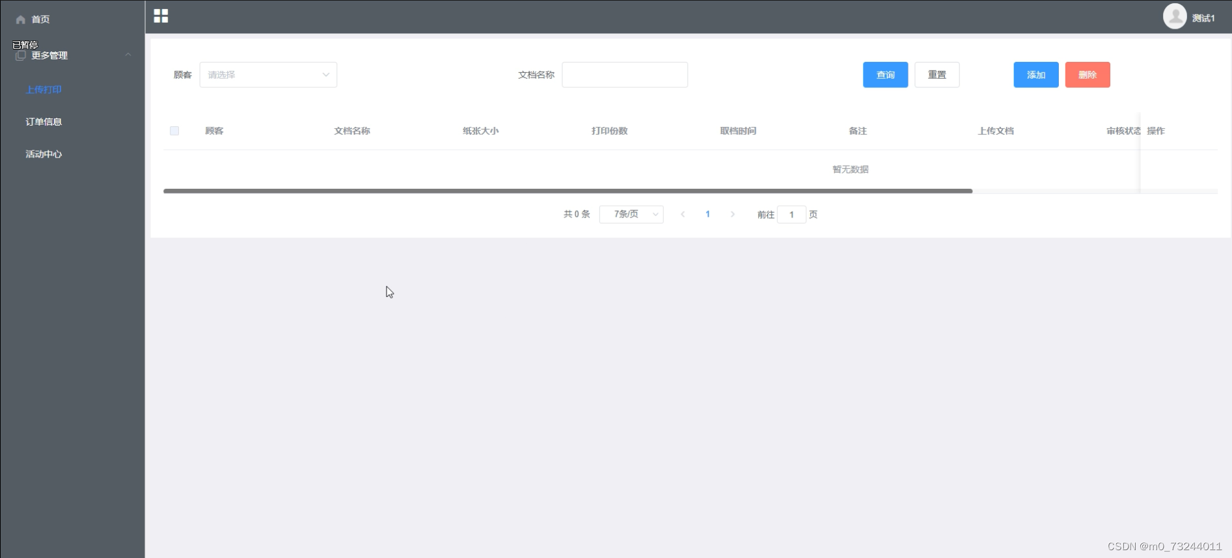This screenshot has height=558, width=1232.
Task: Click the previous page arrow
Action: 683,214
